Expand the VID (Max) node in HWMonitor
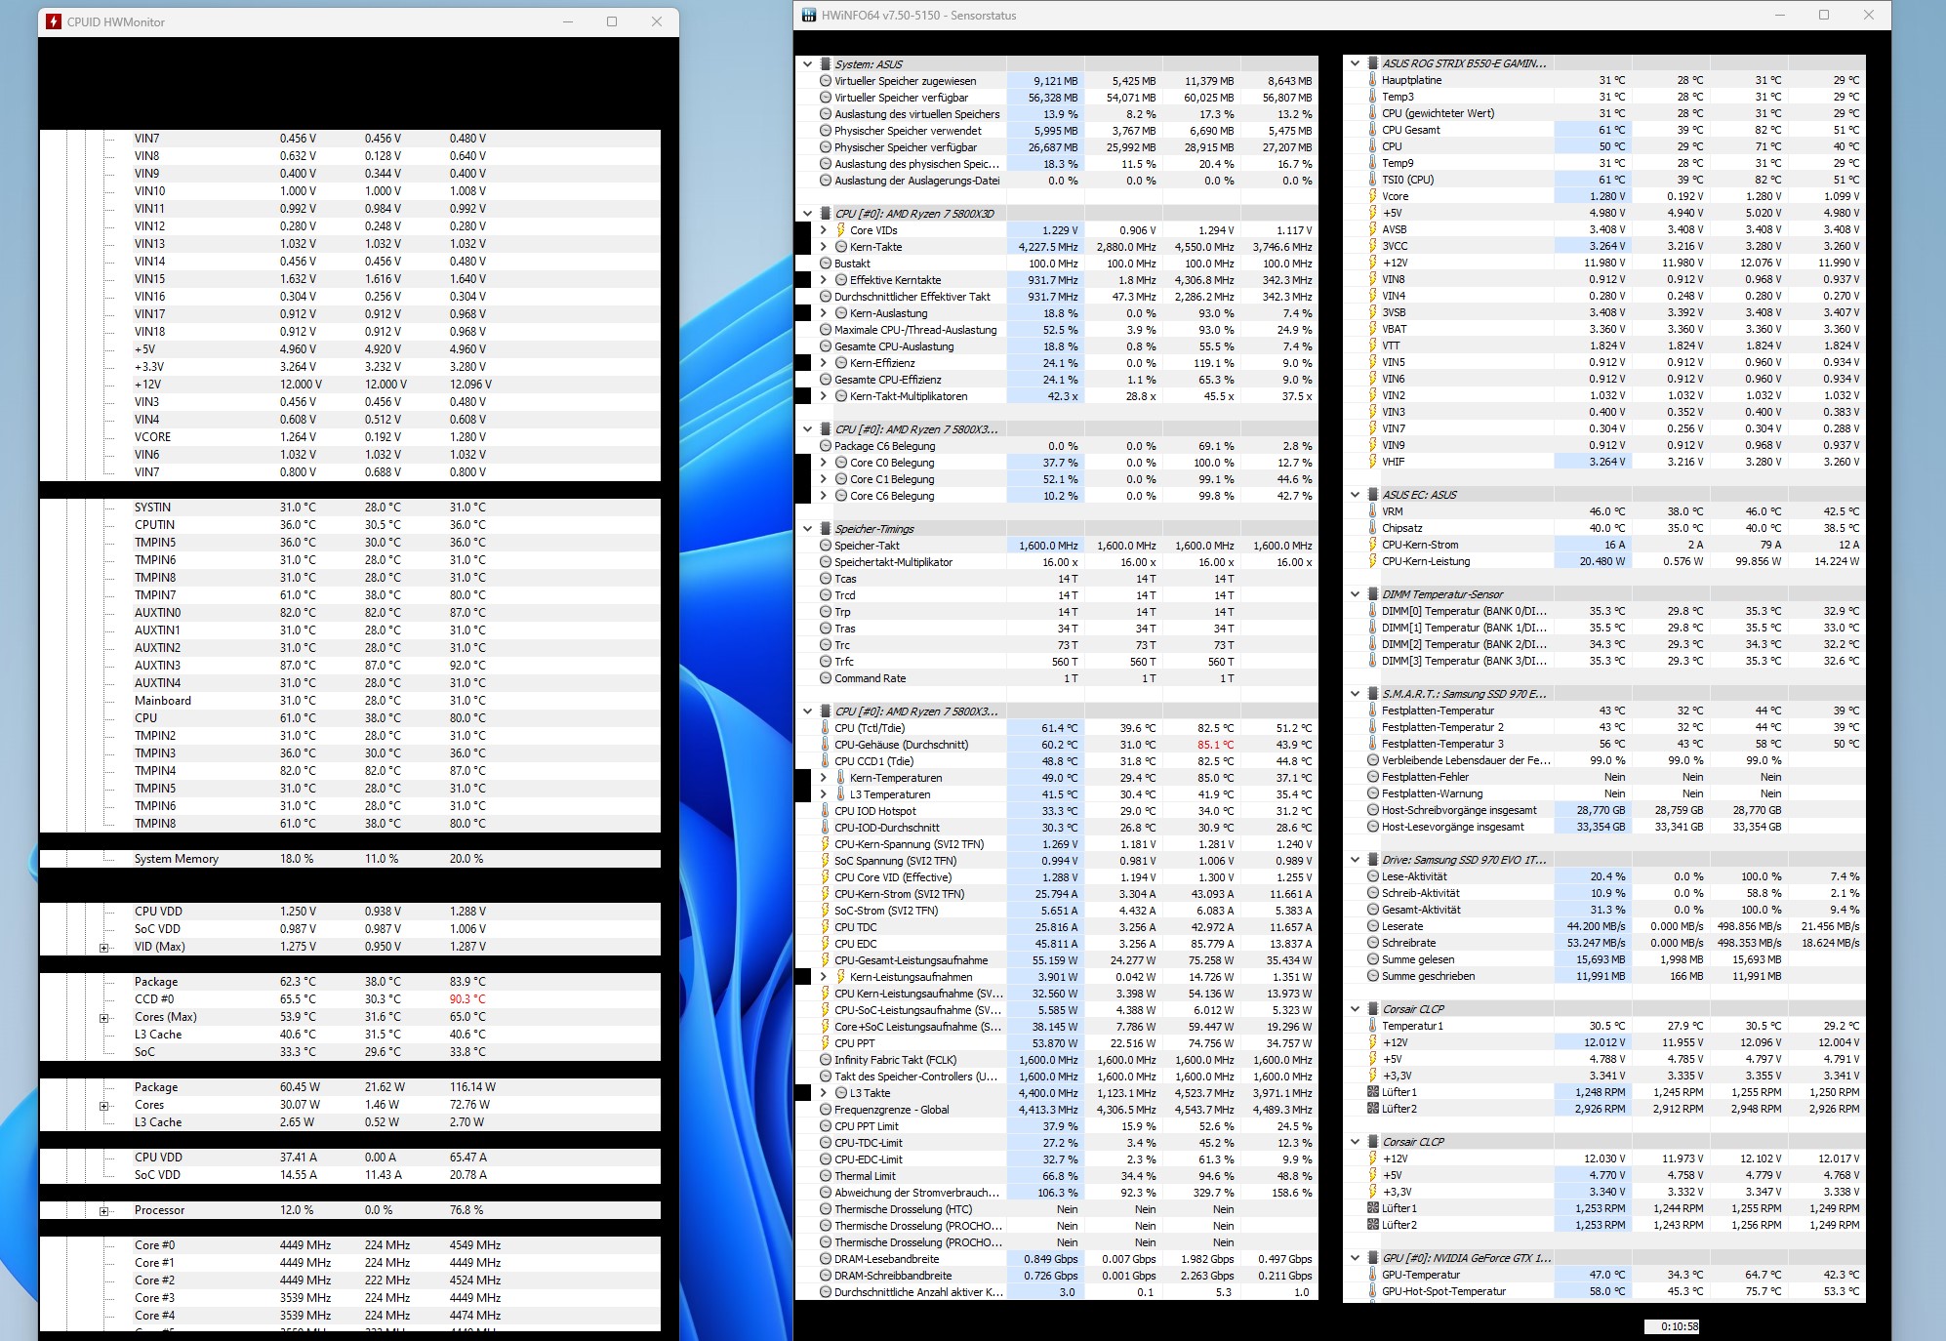 tap(103, 948)
